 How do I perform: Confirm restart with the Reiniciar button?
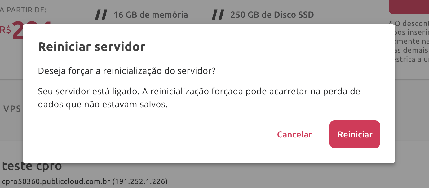355,134
